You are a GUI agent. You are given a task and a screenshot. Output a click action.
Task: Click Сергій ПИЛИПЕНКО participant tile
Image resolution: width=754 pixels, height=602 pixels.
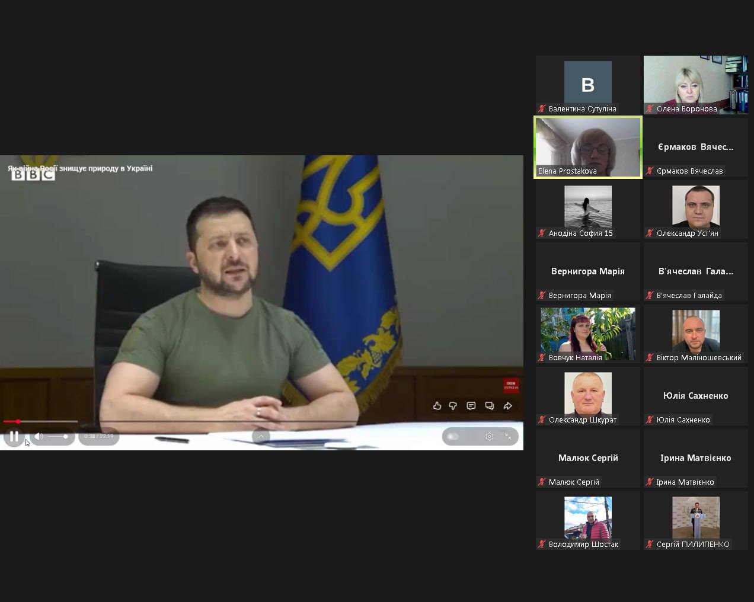pyautogui.click(x=695, y=520)
